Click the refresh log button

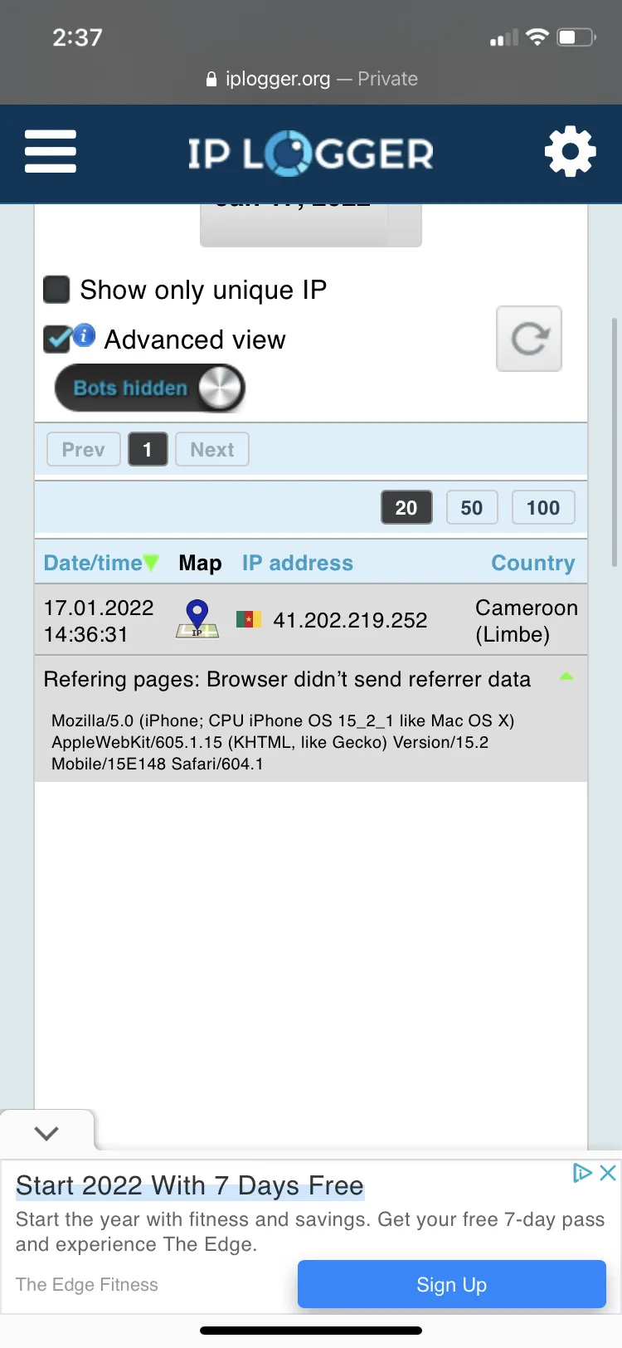pyautogui.click(x=529, y=339)
